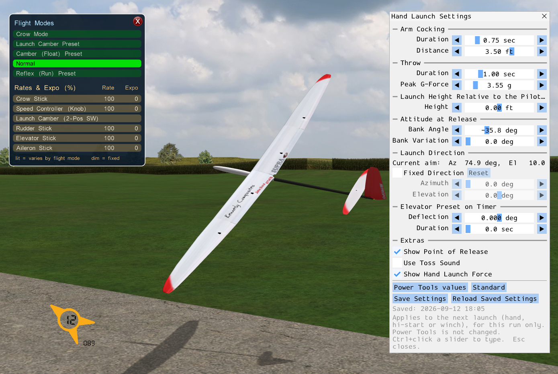Click the Throw Duration slider
The height and width of the screenshot is (374, 558).
pyautogui.click(x=499, y=74)
